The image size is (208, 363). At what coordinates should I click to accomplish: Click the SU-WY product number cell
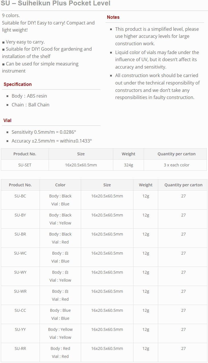coord(20,276)
